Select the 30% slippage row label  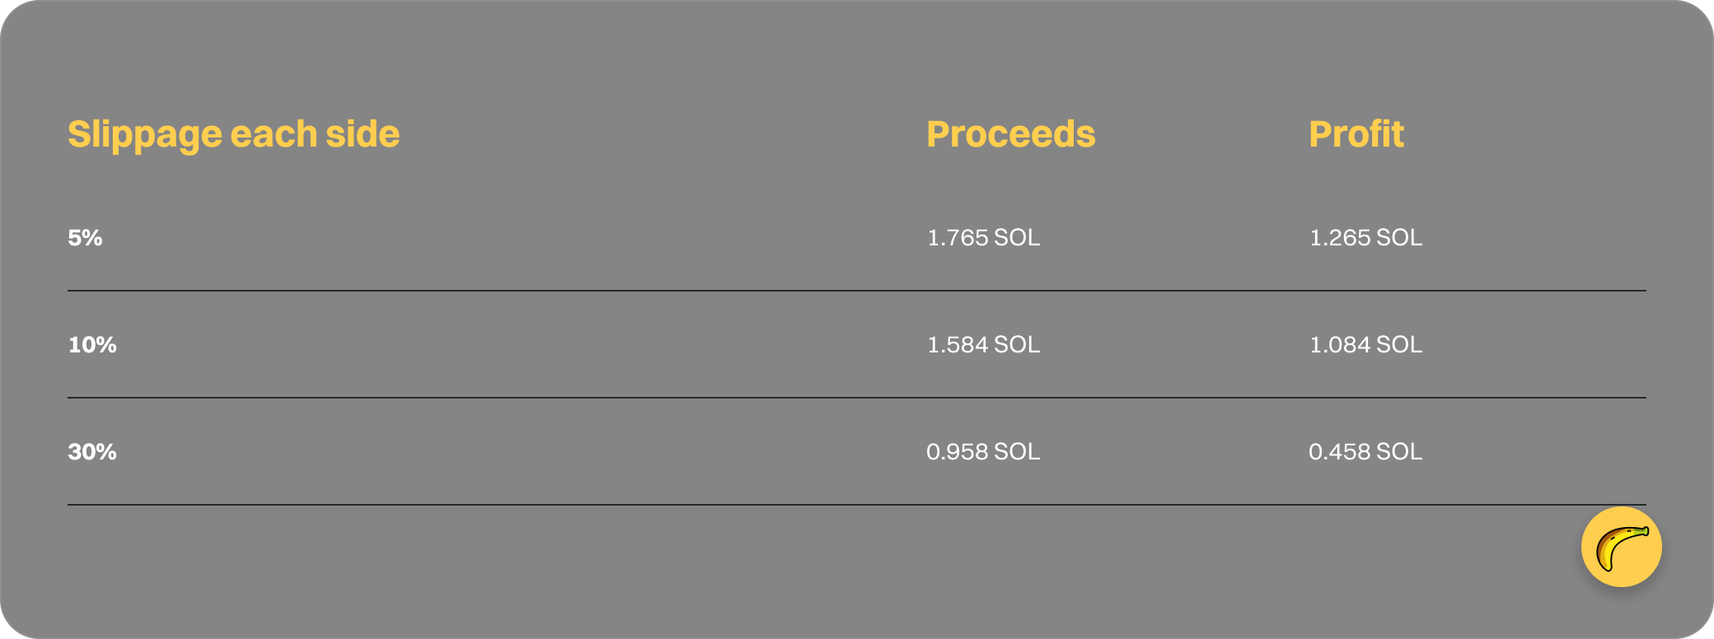click(x=92, y=452)
